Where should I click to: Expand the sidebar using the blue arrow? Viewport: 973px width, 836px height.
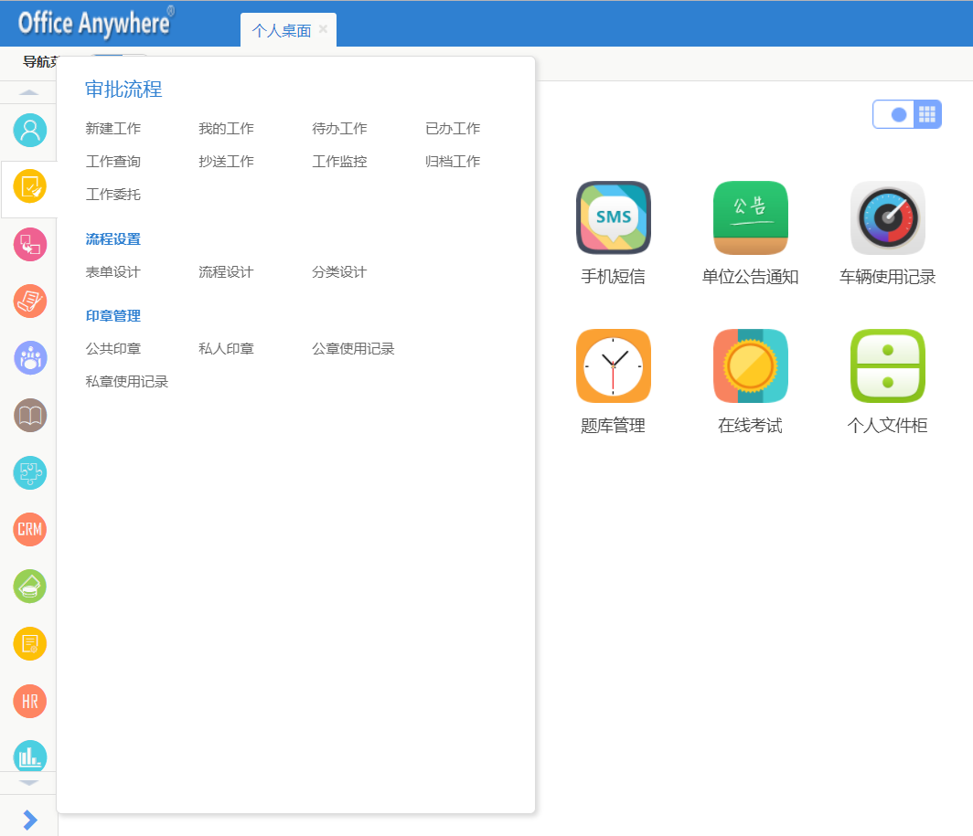[29, 820]
